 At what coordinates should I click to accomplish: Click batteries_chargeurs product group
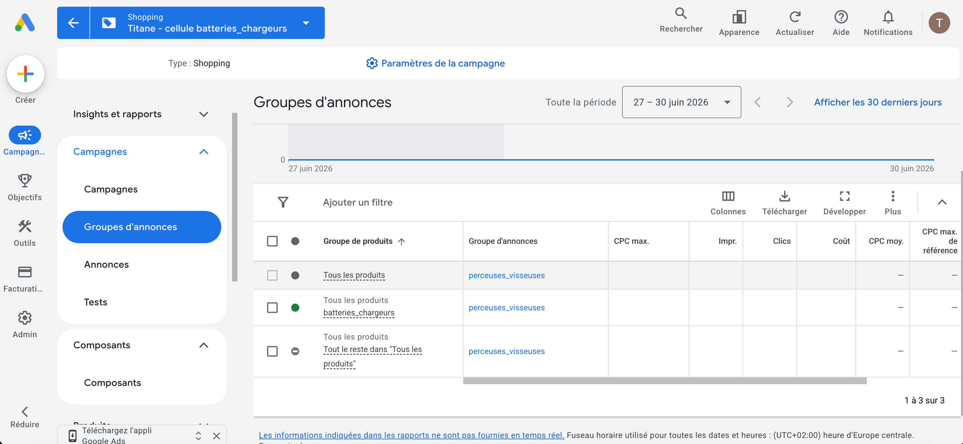pos(358,313)
